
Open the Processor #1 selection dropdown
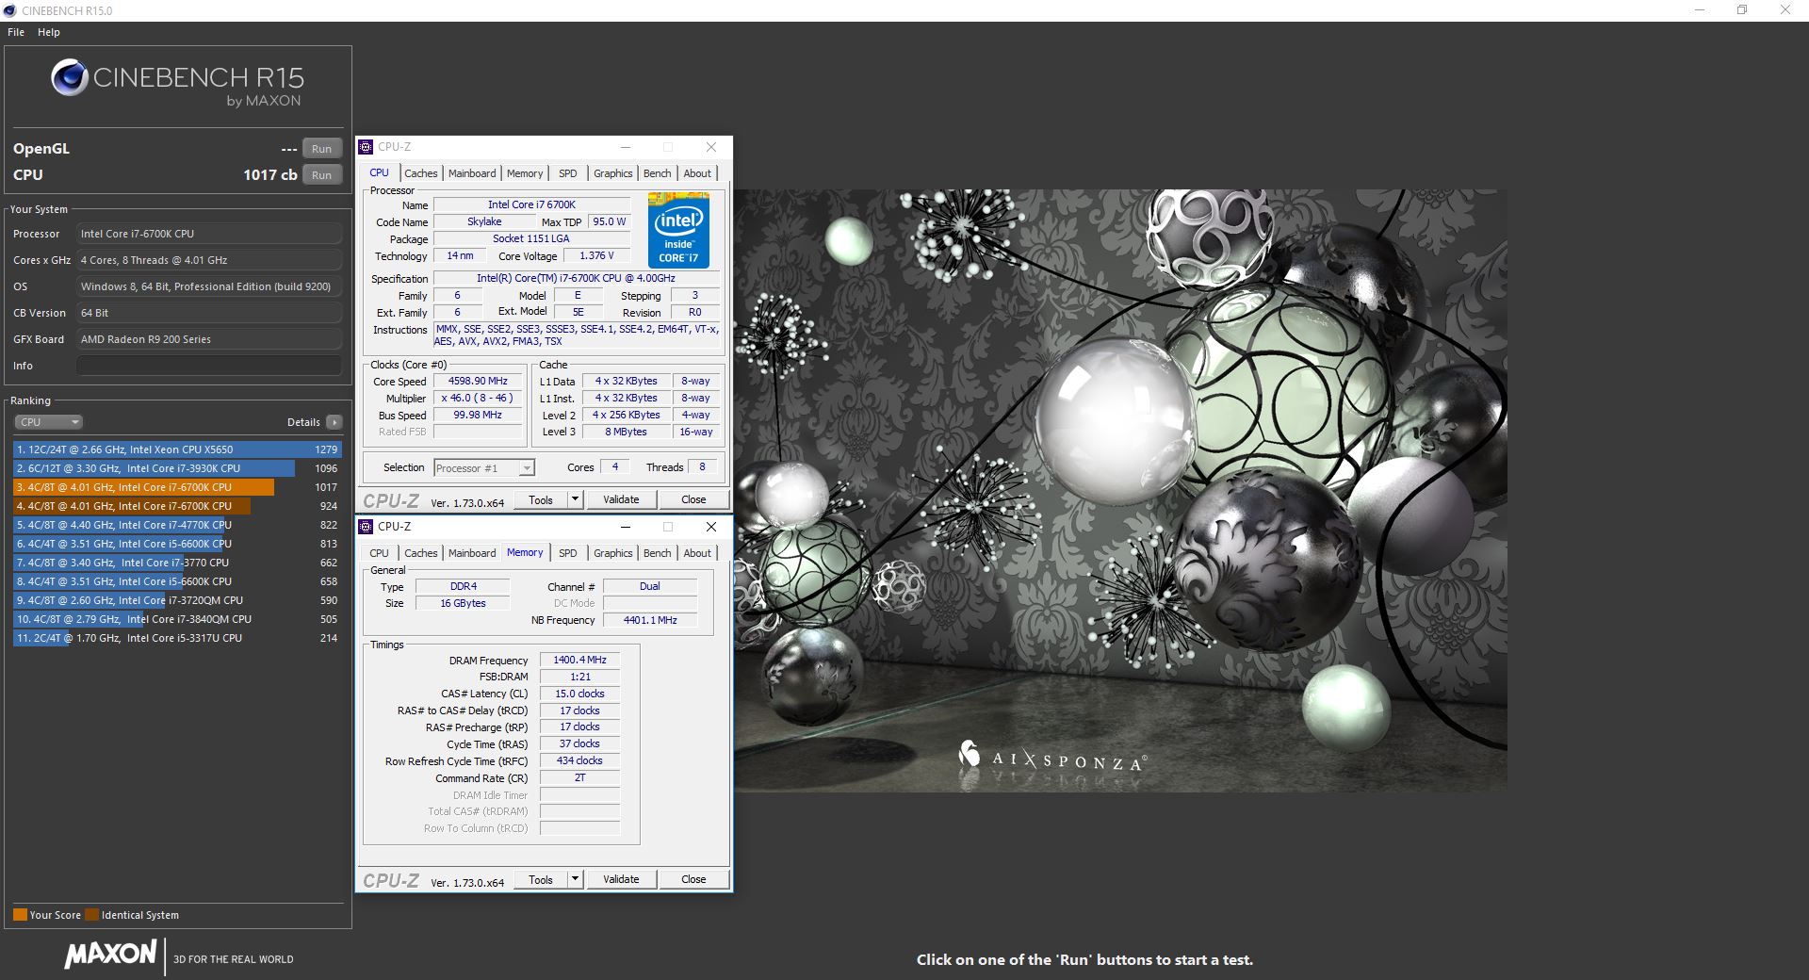[x=484, y=467]
